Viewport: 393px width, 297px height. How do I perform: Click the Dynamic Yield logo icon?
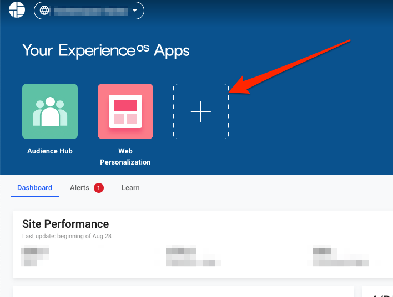point(17,10)
